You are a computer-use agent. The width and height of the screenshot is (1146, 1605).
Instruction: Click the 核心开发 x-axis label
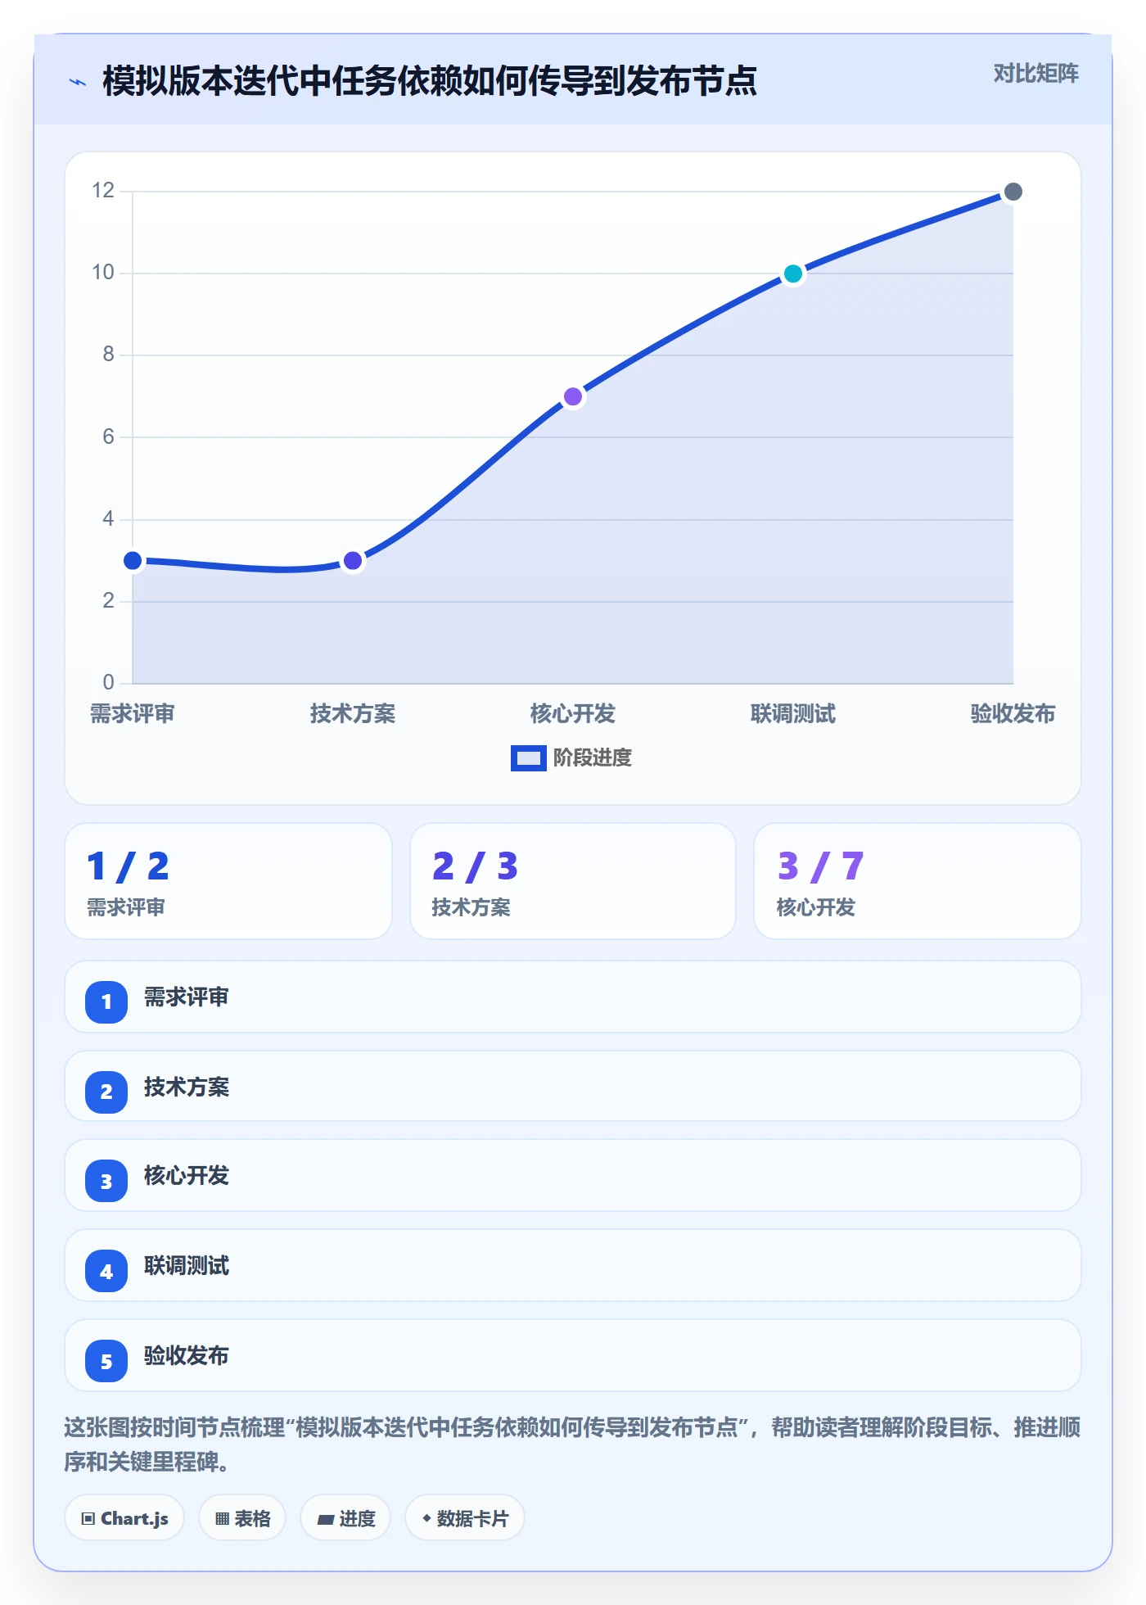(573, 714)
